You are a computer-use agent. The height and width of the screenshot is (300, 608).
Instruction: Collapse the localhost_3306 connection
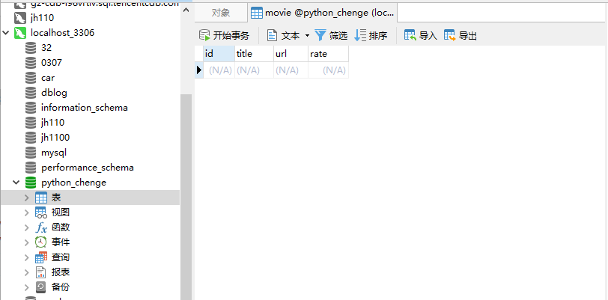point(6,33)
